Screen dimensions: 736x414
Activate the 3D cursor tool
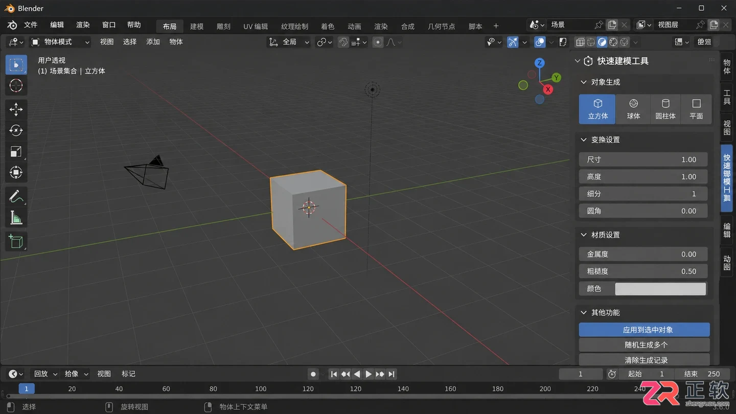click(x=16, y=86)
